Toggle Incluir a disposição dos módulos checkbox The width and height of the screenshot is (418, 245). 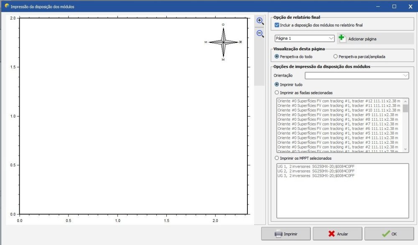tap(277, 25)
